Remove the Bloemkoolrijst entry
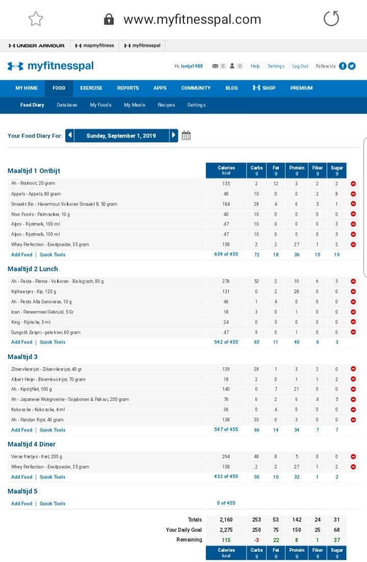The image size is (367, 562). point(353,379)
